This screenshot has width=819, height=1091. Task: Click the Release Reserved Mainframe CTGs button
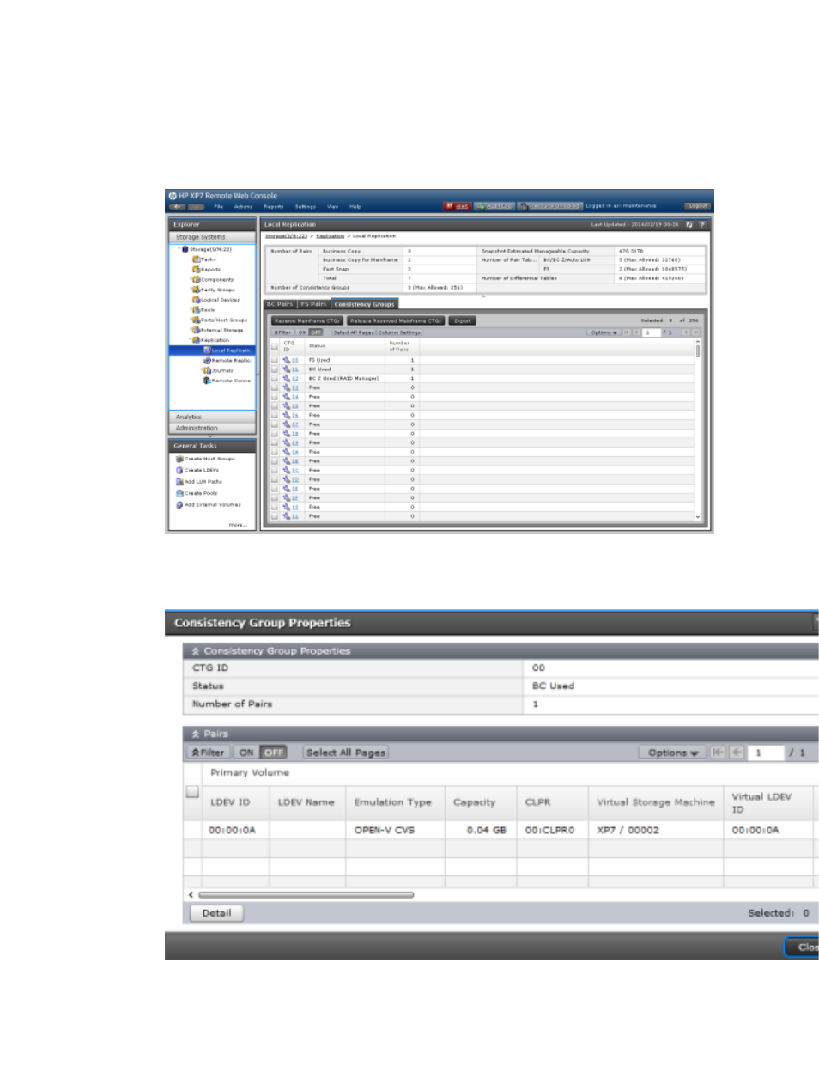(x=396, y=320)
